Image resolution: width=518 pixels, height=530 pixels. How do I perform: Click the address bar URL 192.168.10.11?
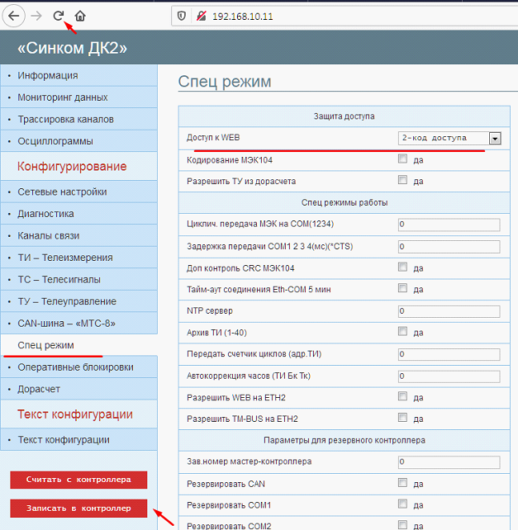point(242,16)
